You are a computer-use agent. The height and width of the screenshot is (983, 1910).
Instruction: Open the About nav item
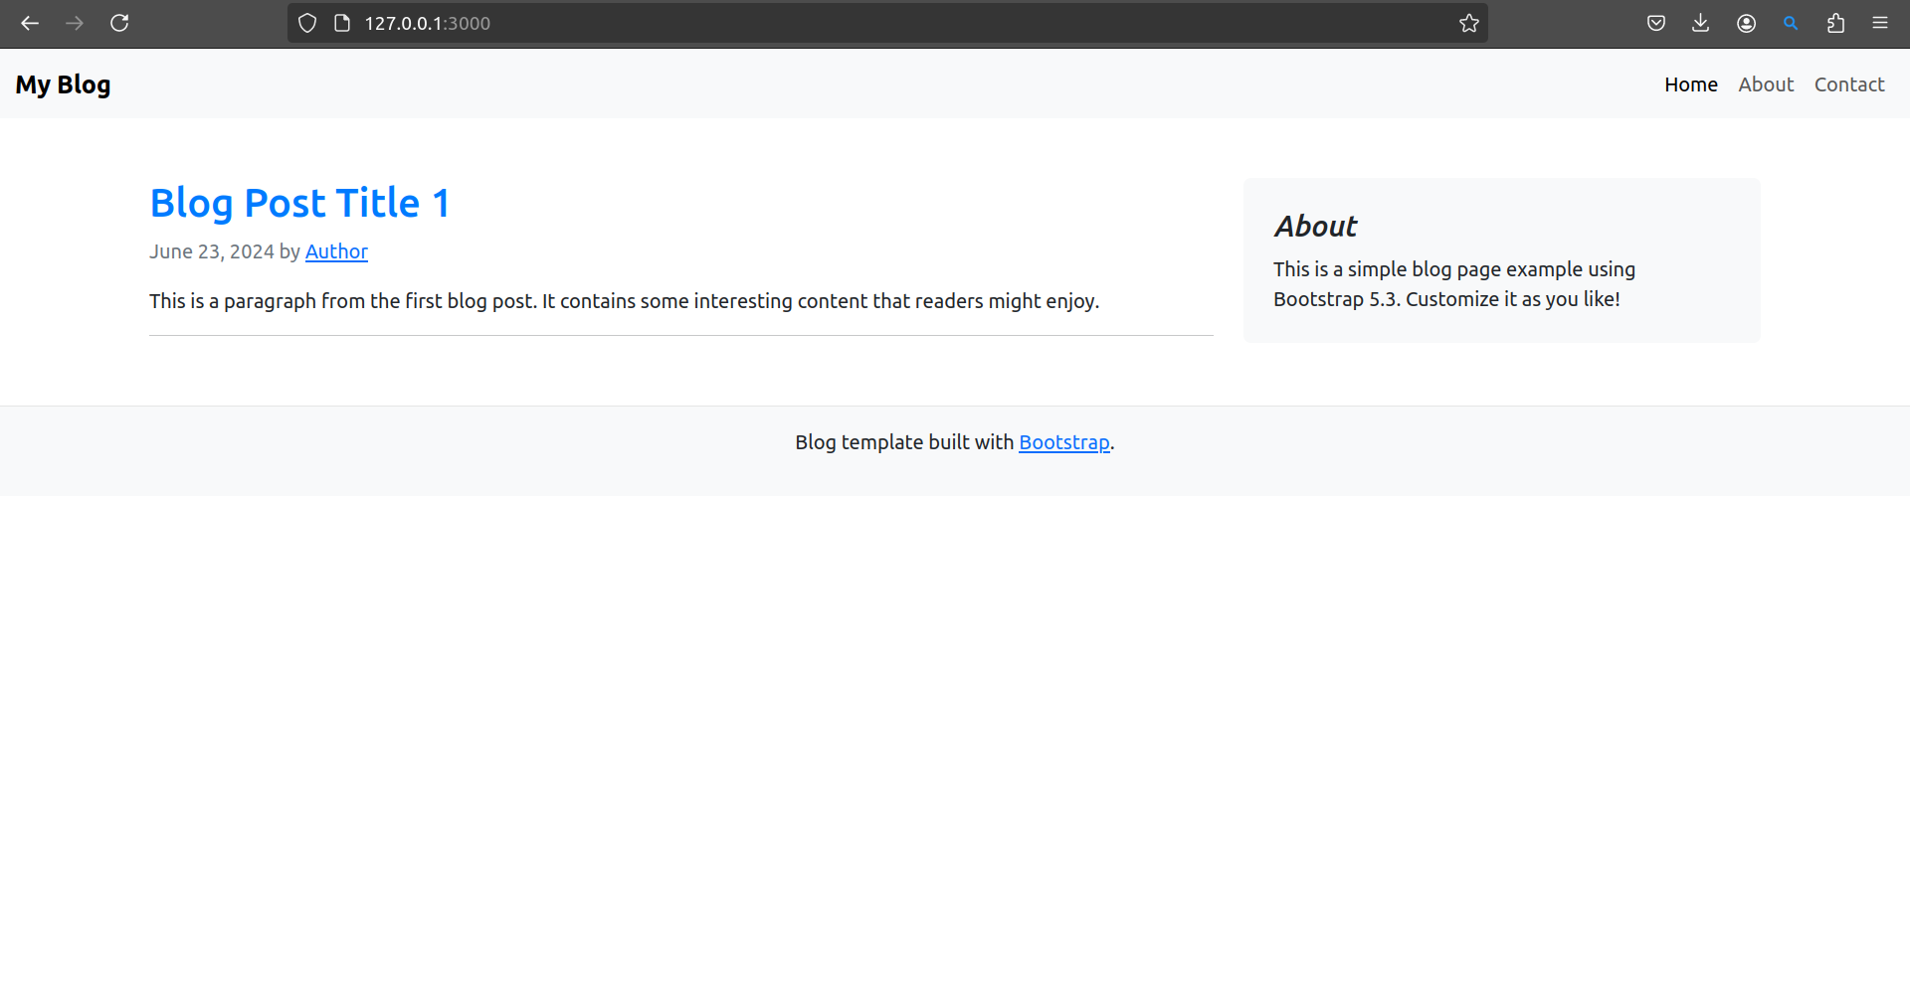coord(1766,84)
